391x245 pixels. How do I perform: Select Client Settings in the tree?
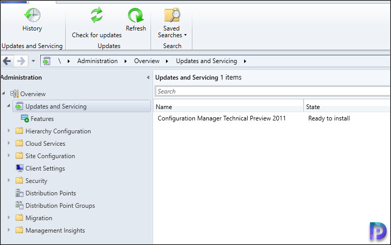click(x=45, y=169)
